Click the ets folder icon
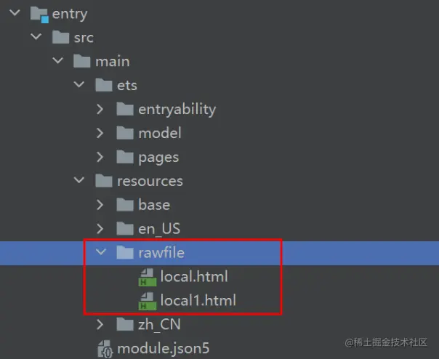The image size is (439, 359). tap(104, 85)
